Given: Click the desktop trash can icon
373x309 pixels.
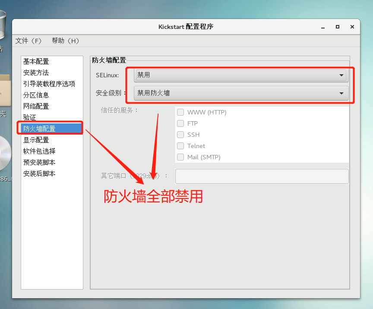Looking at the screenshot, I should point(3,25).
